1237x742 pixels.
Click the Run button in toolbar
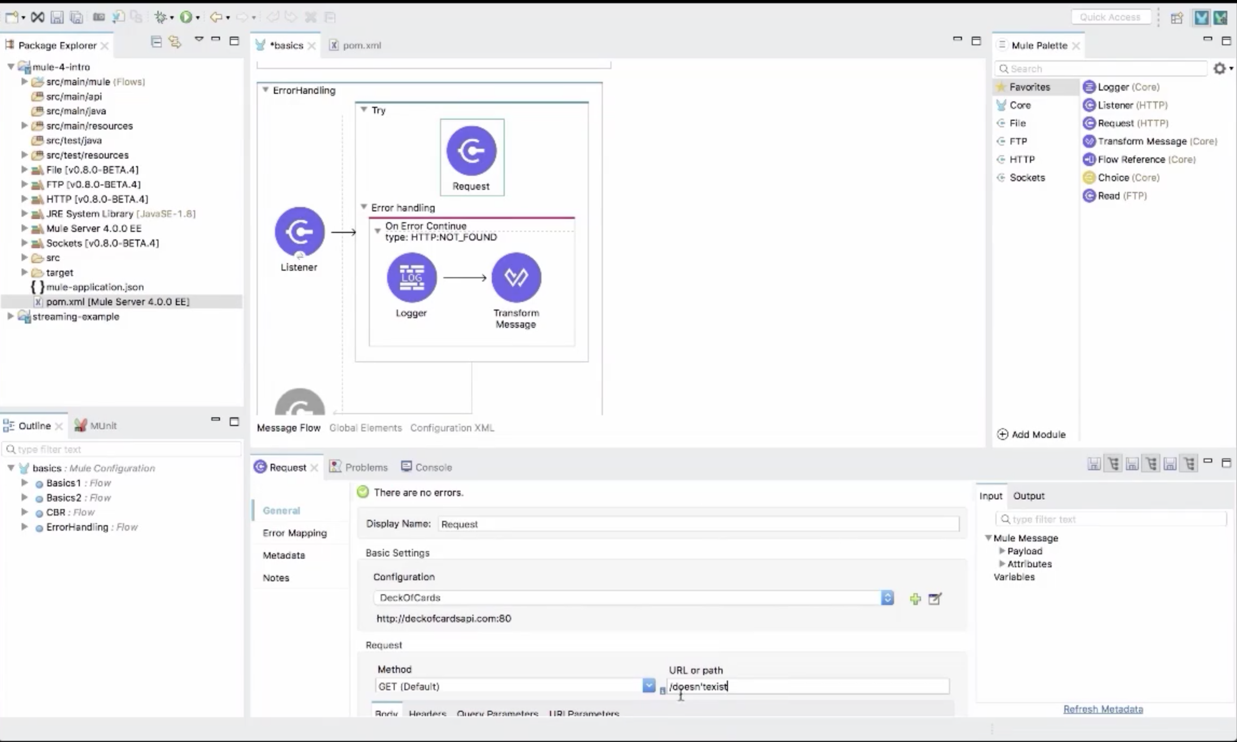coord(185,17)
